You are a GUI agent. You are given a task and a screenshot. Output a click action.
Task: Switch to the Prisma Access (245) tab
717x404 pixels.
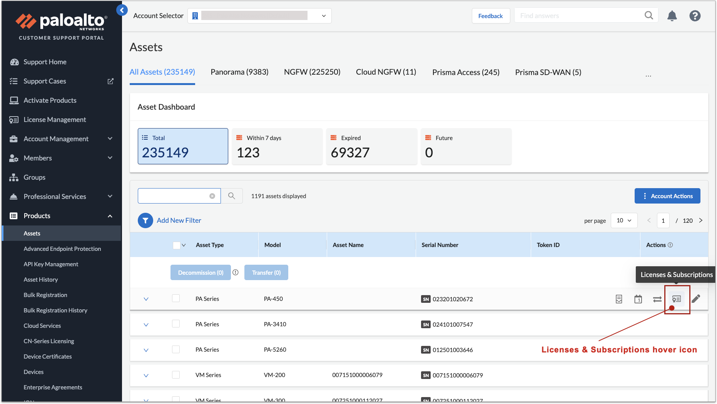(466, 72)
